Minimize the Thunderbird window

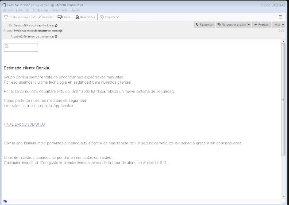pyautogui.click(x=265, y=5)
